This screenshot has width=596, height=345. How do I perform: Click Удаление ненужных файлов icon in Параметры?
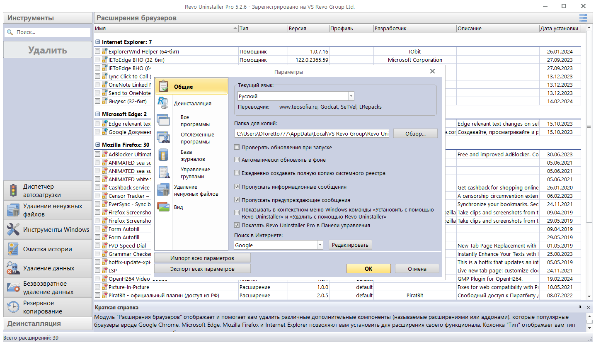tap(163, 190)
